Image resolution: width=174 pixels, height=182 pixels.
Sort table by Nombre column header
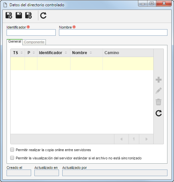pos(87,53)
